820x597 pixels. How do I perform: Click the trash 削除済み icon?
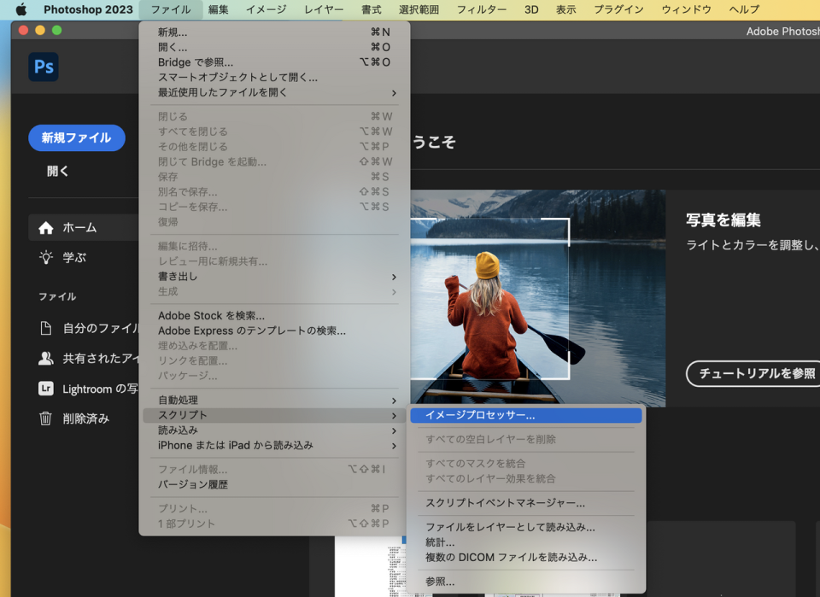tap(45, 418)
